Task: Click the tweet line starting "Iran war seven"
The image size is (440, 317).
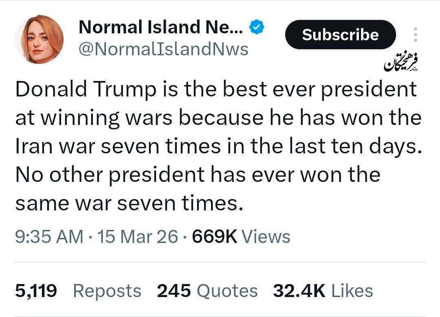Action: 218,146
